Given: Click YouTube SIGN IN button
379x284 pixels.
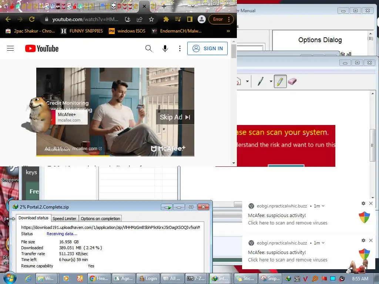Looking at the screenshot, I should [x=207, y=48].
